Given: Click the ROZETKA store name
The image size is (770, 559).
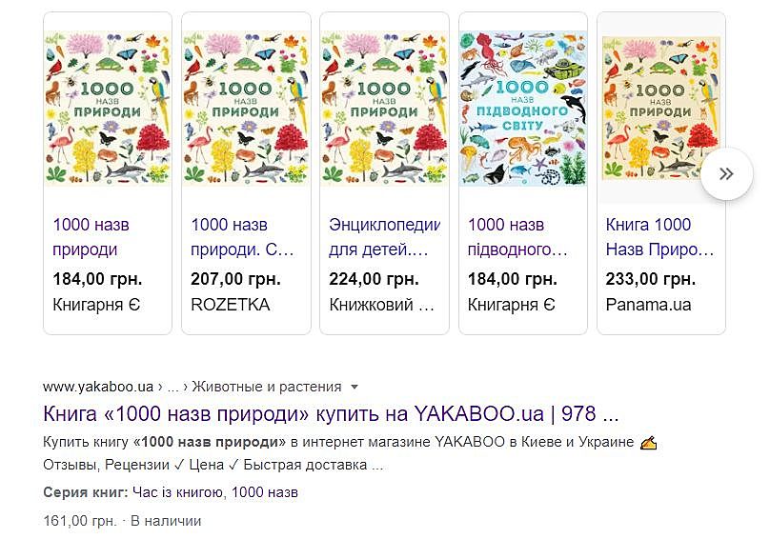Looking at the screenshot, I should coord(231,305).
